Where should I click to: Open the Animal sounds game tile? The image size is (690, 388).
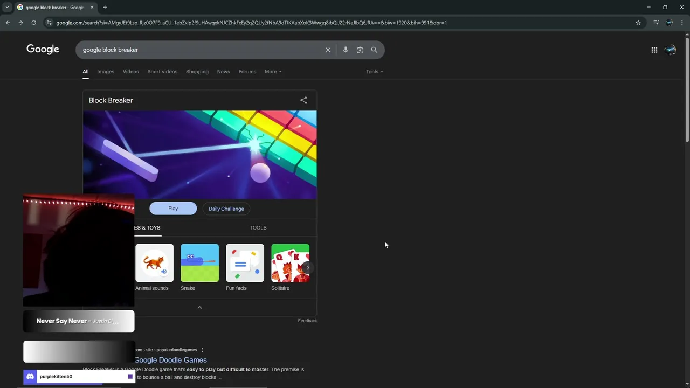point(154,267)
